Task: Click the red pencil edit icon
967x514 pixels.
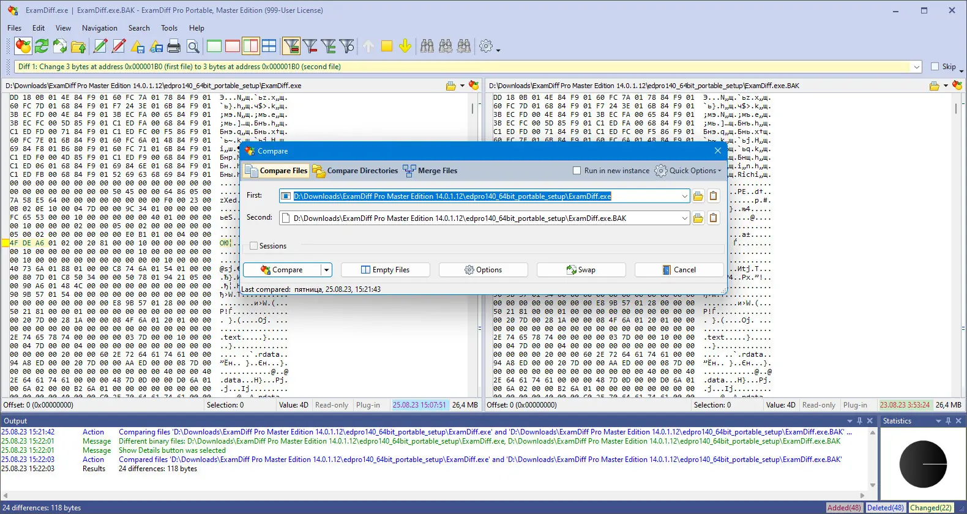Action: [x=119, y=46]
